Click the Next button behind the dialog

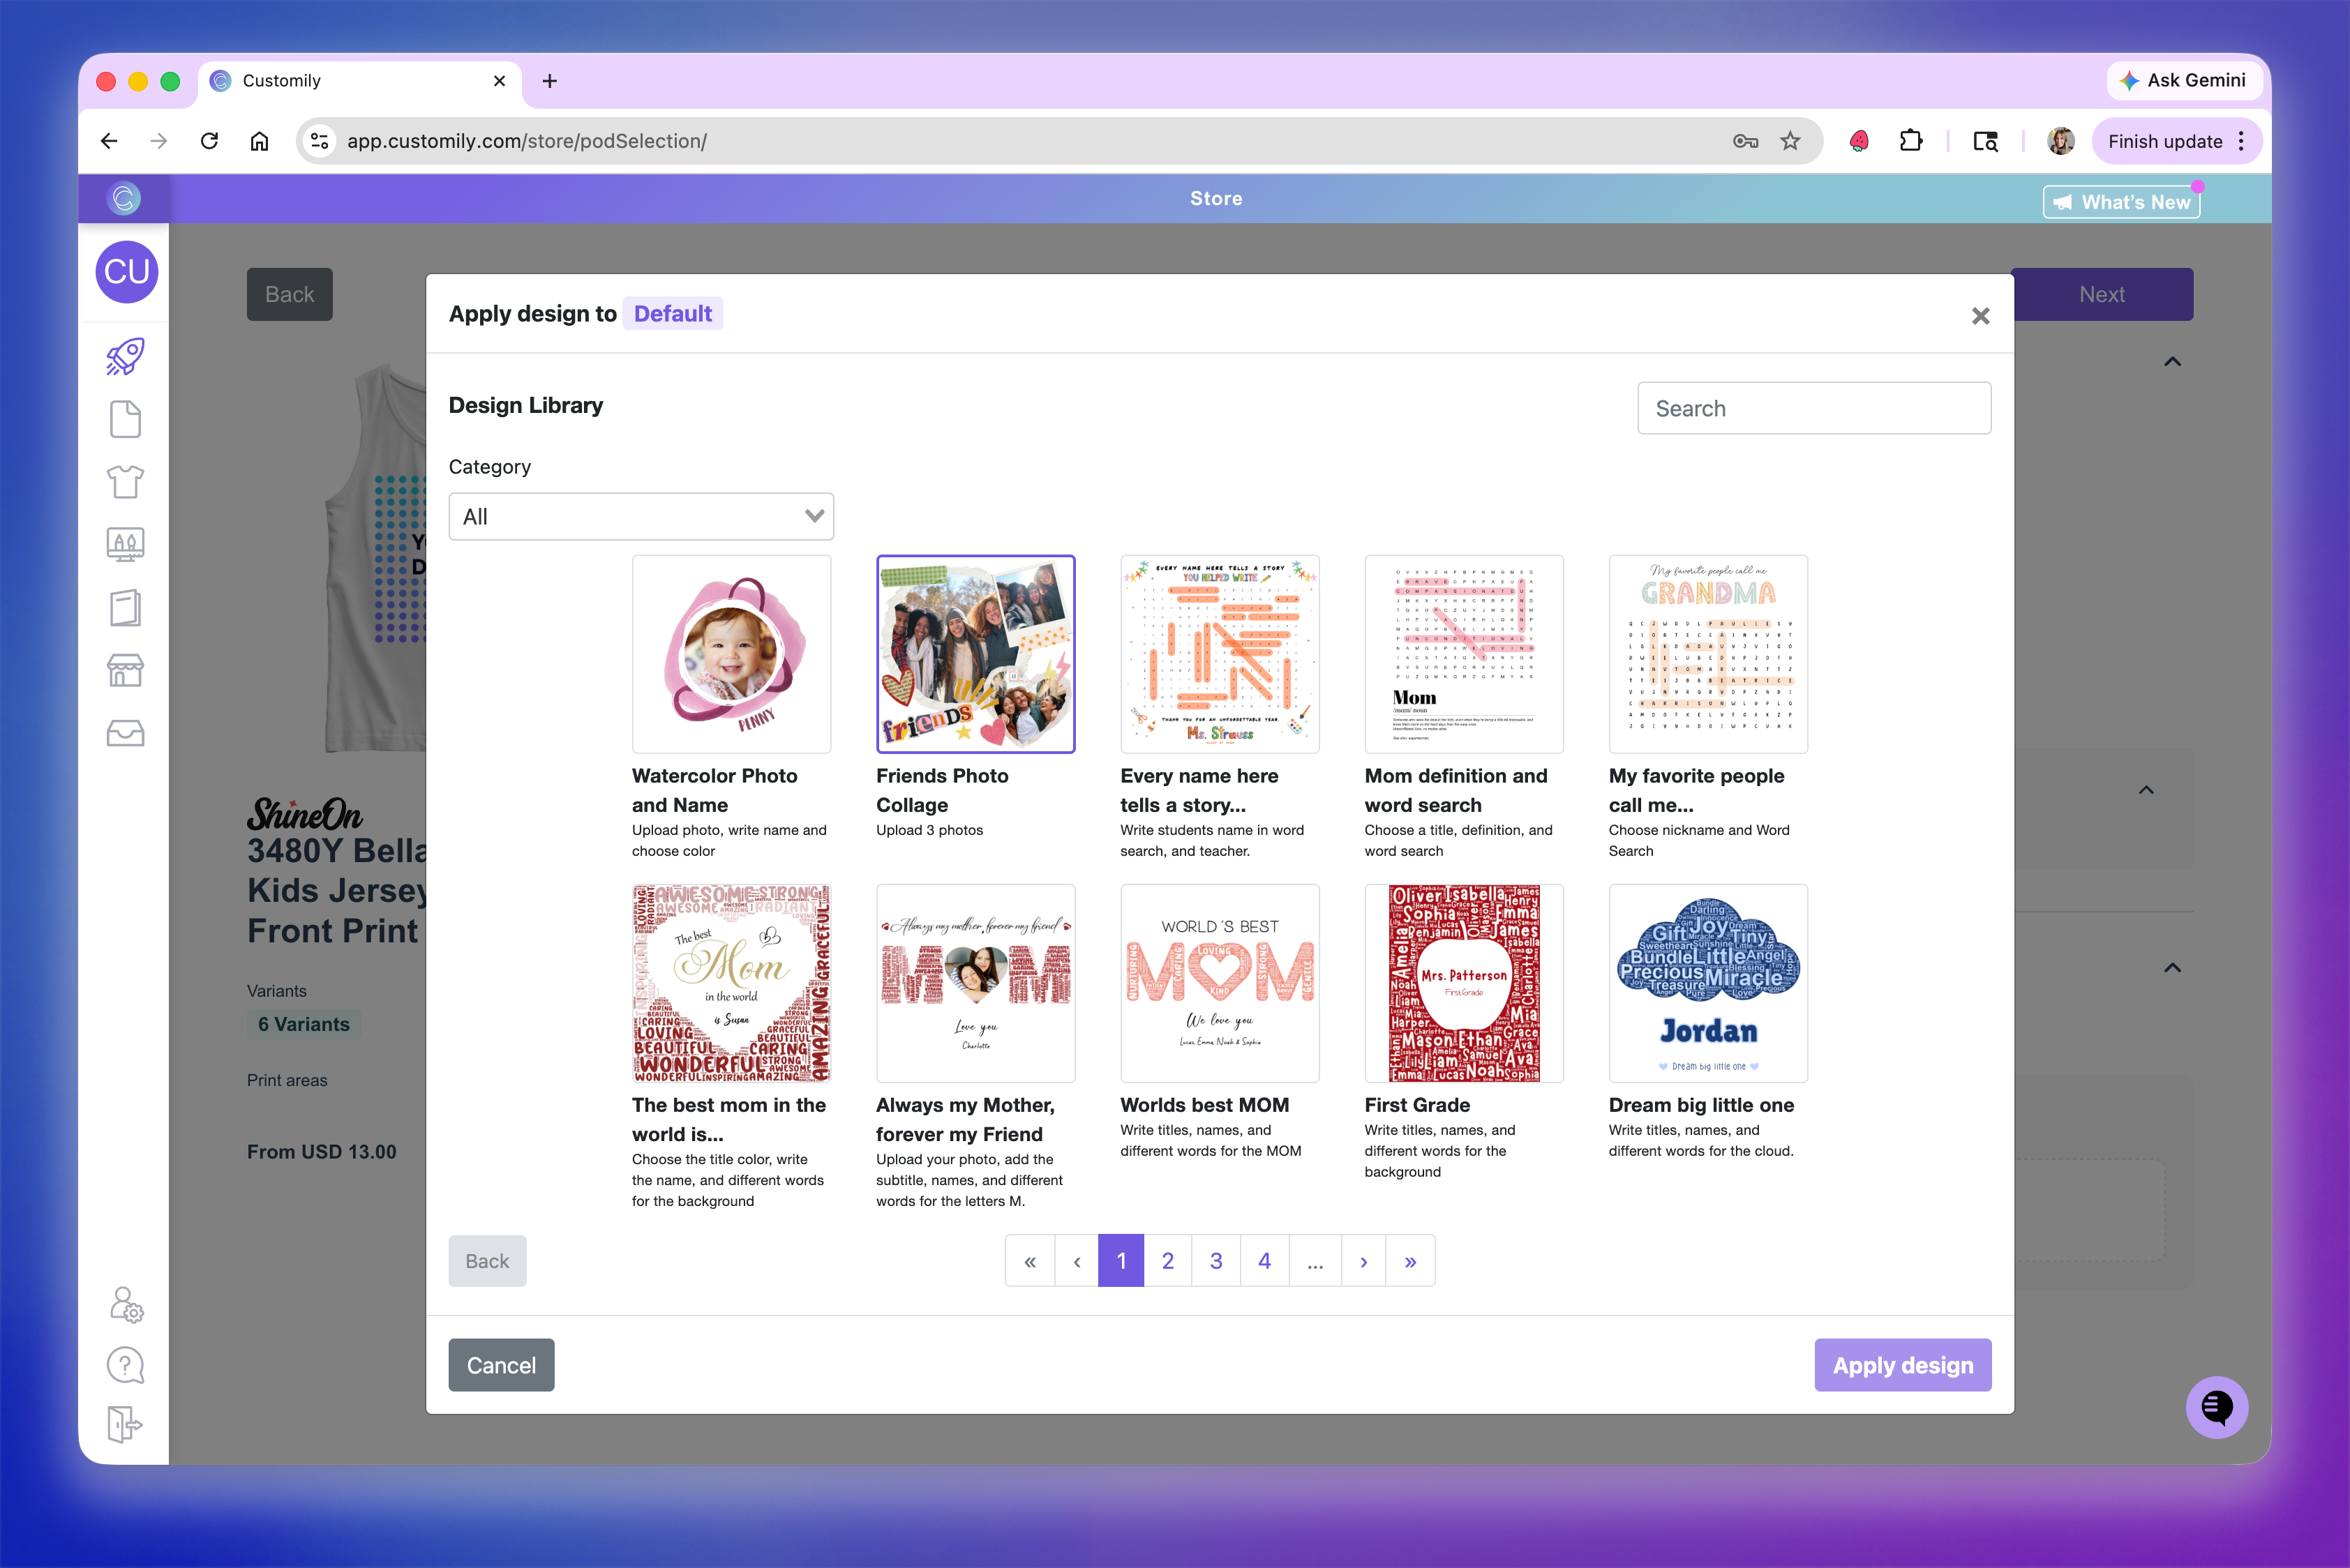(x=2102, y=294)
